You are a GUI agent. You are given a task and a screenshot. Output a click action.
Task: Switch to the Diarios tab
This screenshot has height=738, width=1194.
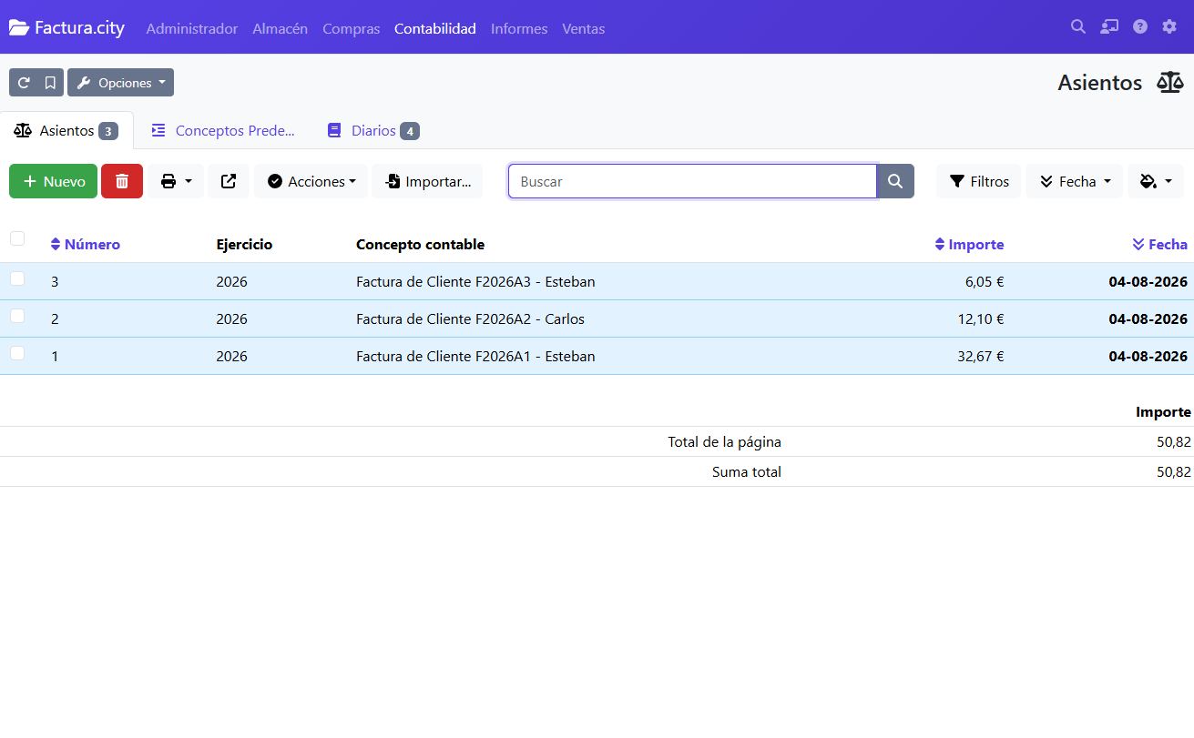(372, 130)
